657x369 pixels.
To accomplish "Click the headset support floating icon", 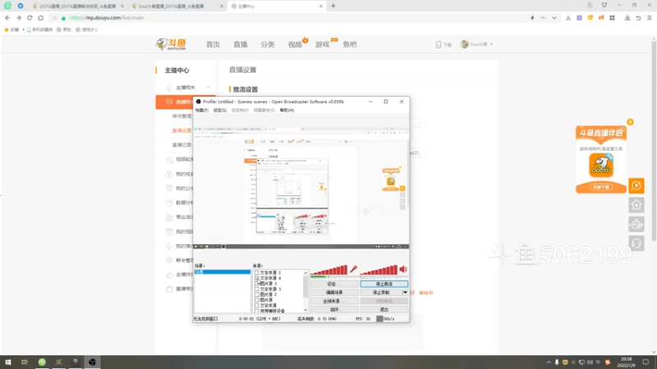I will tap(636, 243).
